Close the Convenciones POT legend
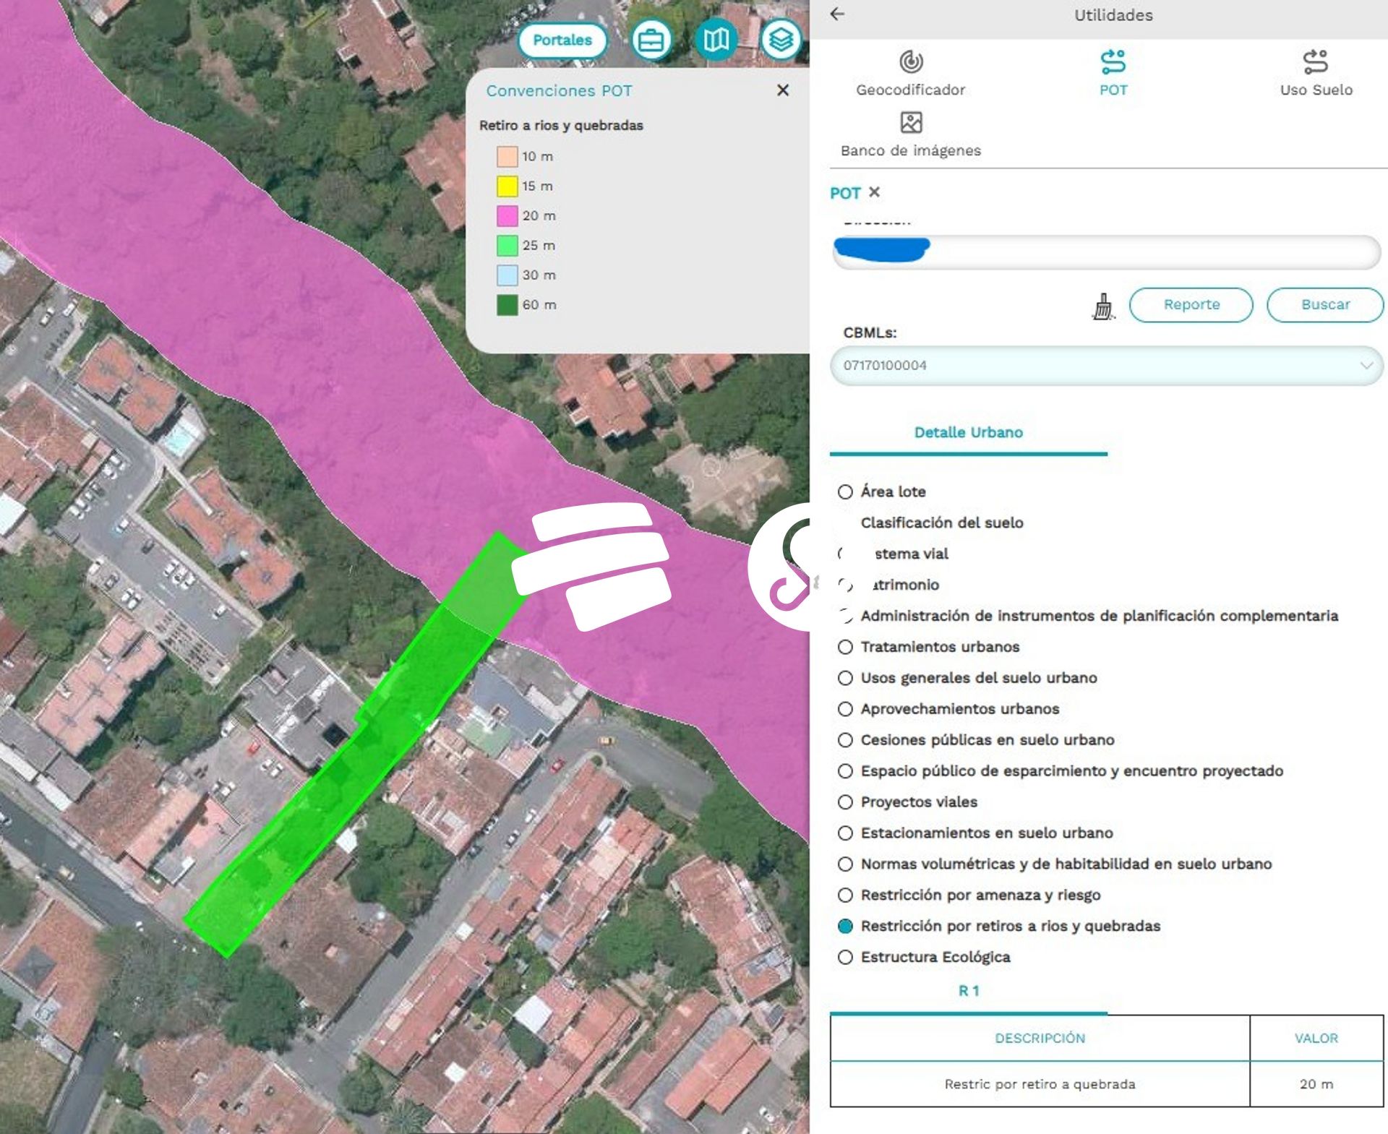 pyautogui.click(x=782, y=90)
